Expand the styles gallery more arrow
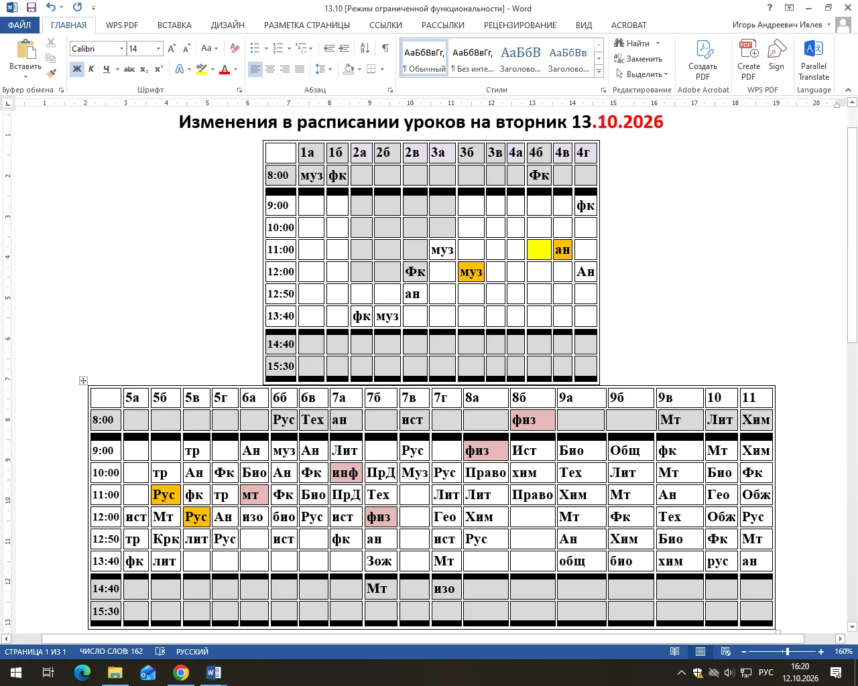 click(x=599, y=72)
